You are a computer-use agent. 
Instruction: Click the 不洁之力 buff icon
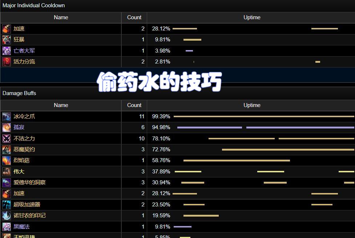7,139
